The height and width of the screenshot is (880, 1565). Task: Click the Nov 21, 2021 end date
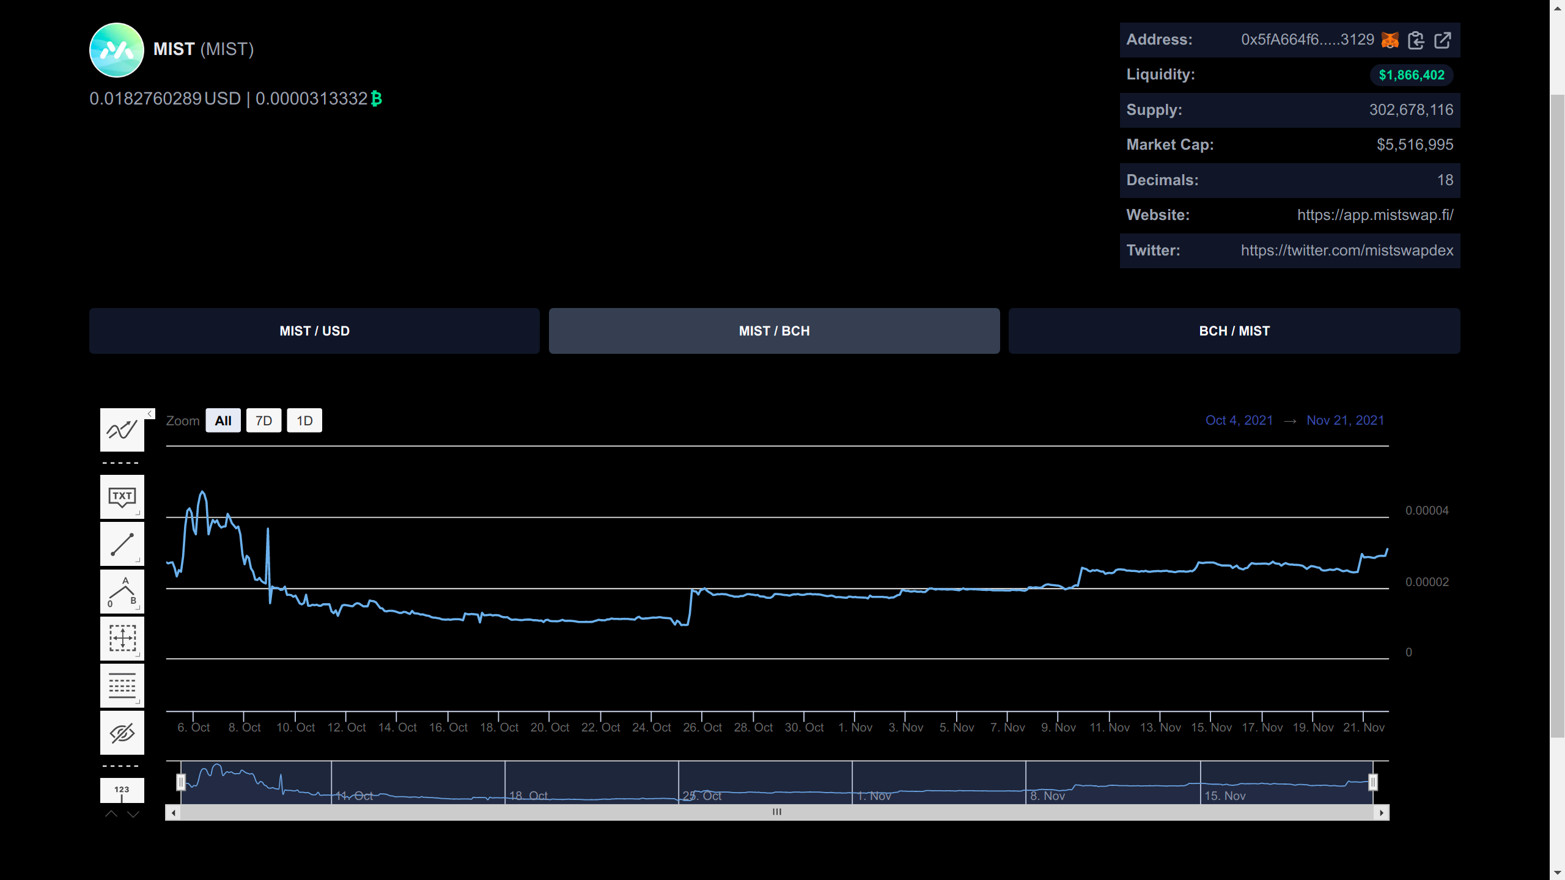[1346, 420]
